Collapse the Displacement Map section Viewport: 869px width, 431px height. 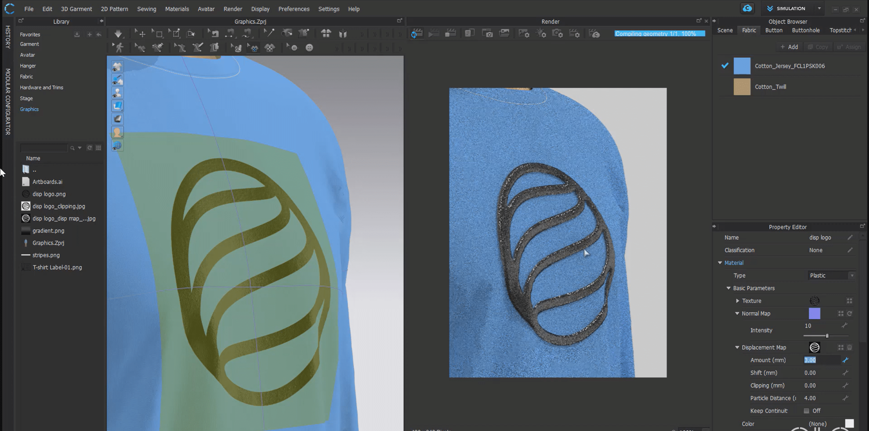pyautogui.click(x=737, y=348)
